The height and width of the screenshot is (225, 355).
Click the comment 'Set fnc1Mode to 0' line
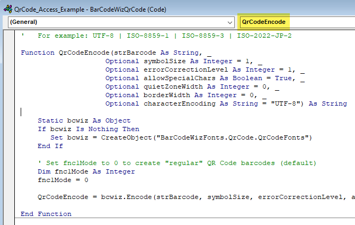[x=177, y=163]
